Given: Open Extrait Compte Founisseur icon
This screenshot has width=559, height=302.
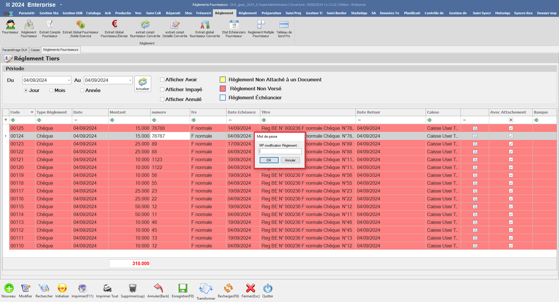Looking at the screenshot, I should coord(50,25).
